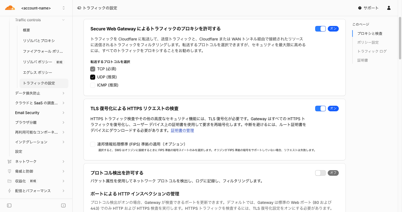Click the page vertical scrollbar
This screenshot has height=212, width=402.
(400, 38)
